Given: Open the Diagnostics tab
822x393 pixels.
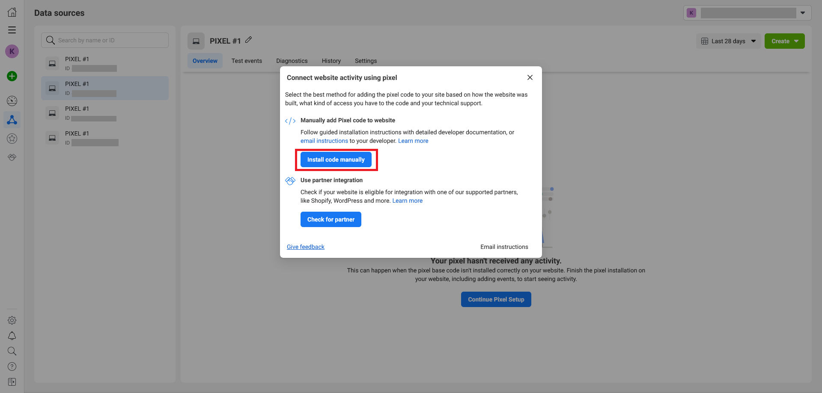Looking at the screenshot, I should (292, 61).
